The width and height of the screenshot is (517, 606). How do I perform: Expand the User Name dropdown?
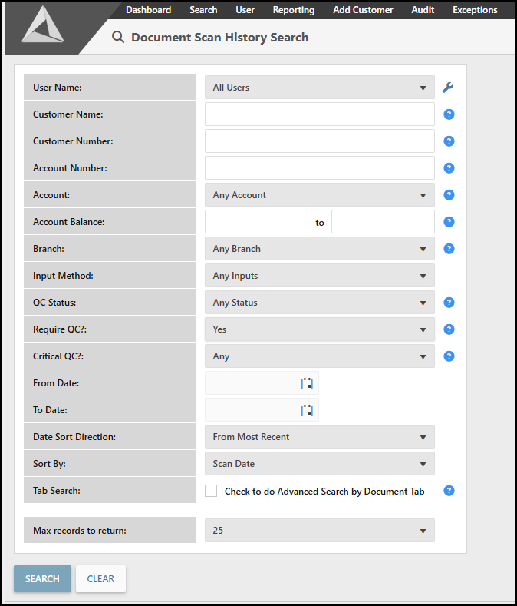(x=319, y=88)
